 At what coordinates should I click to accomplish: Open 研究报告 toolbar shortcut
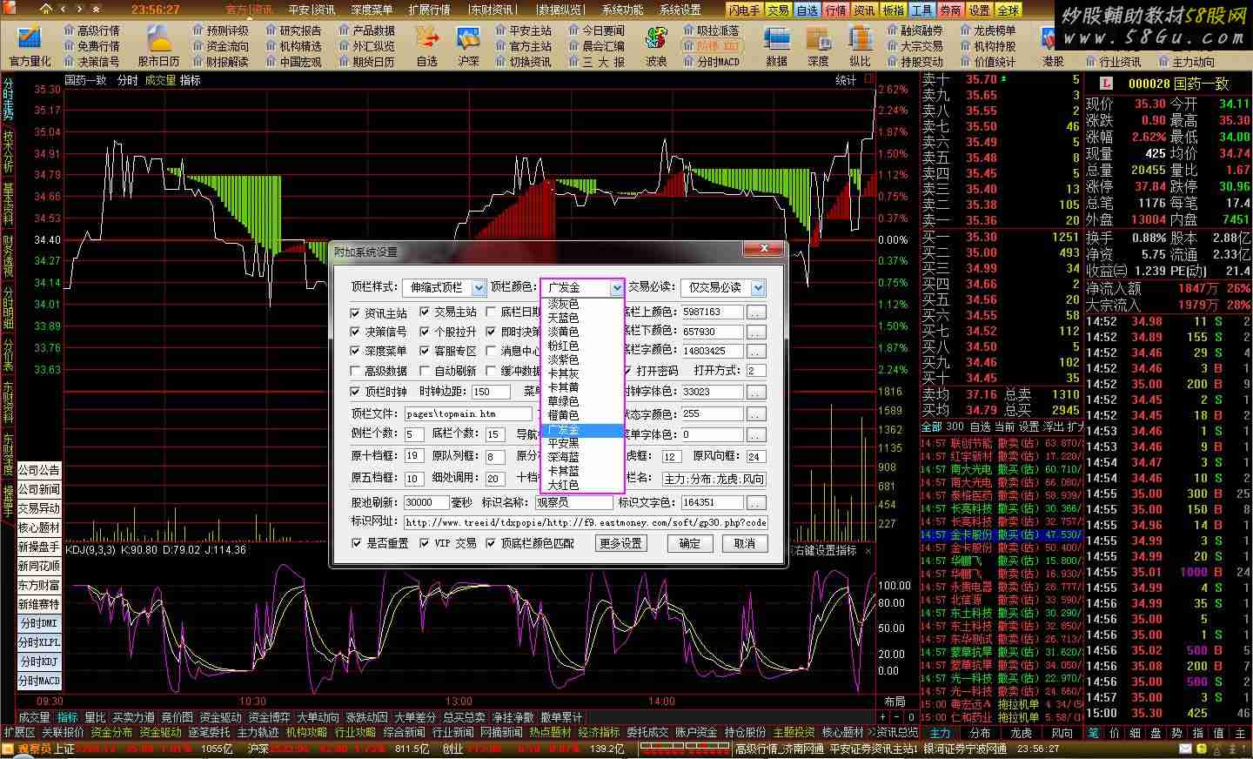click(x=293, y=30)
